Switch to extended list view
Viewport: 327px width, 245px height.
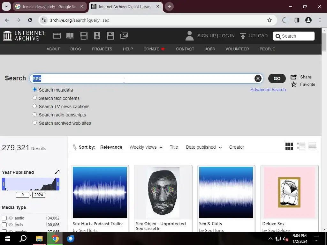point(301,146)
